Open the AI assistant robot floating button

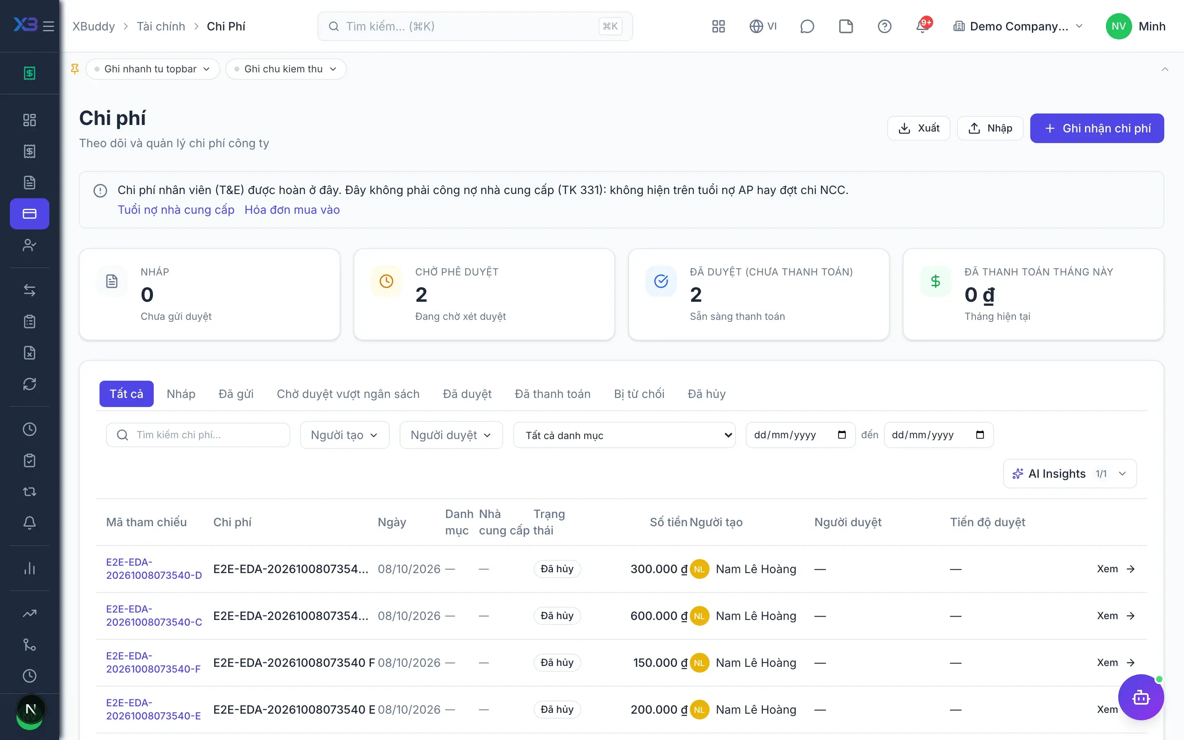coord(1141,697)
